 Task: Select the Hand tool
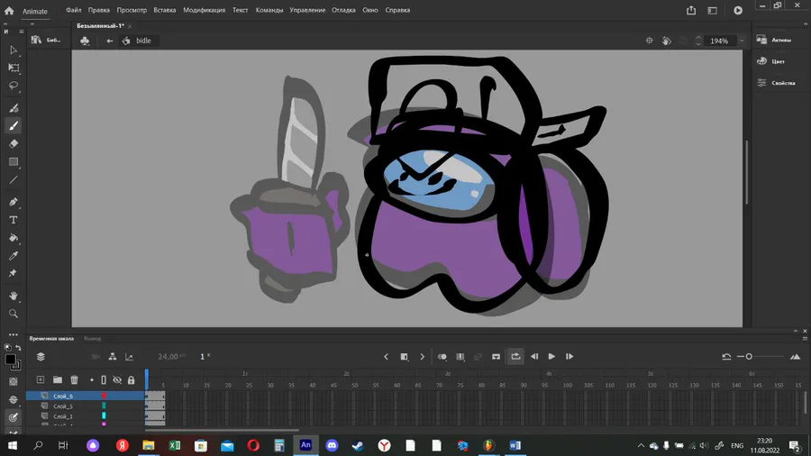tap(14, 296)
